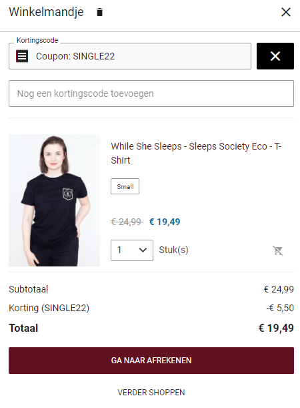Empty the cart with the trash icon
The image size is (300, 408).
pos(99,12)
